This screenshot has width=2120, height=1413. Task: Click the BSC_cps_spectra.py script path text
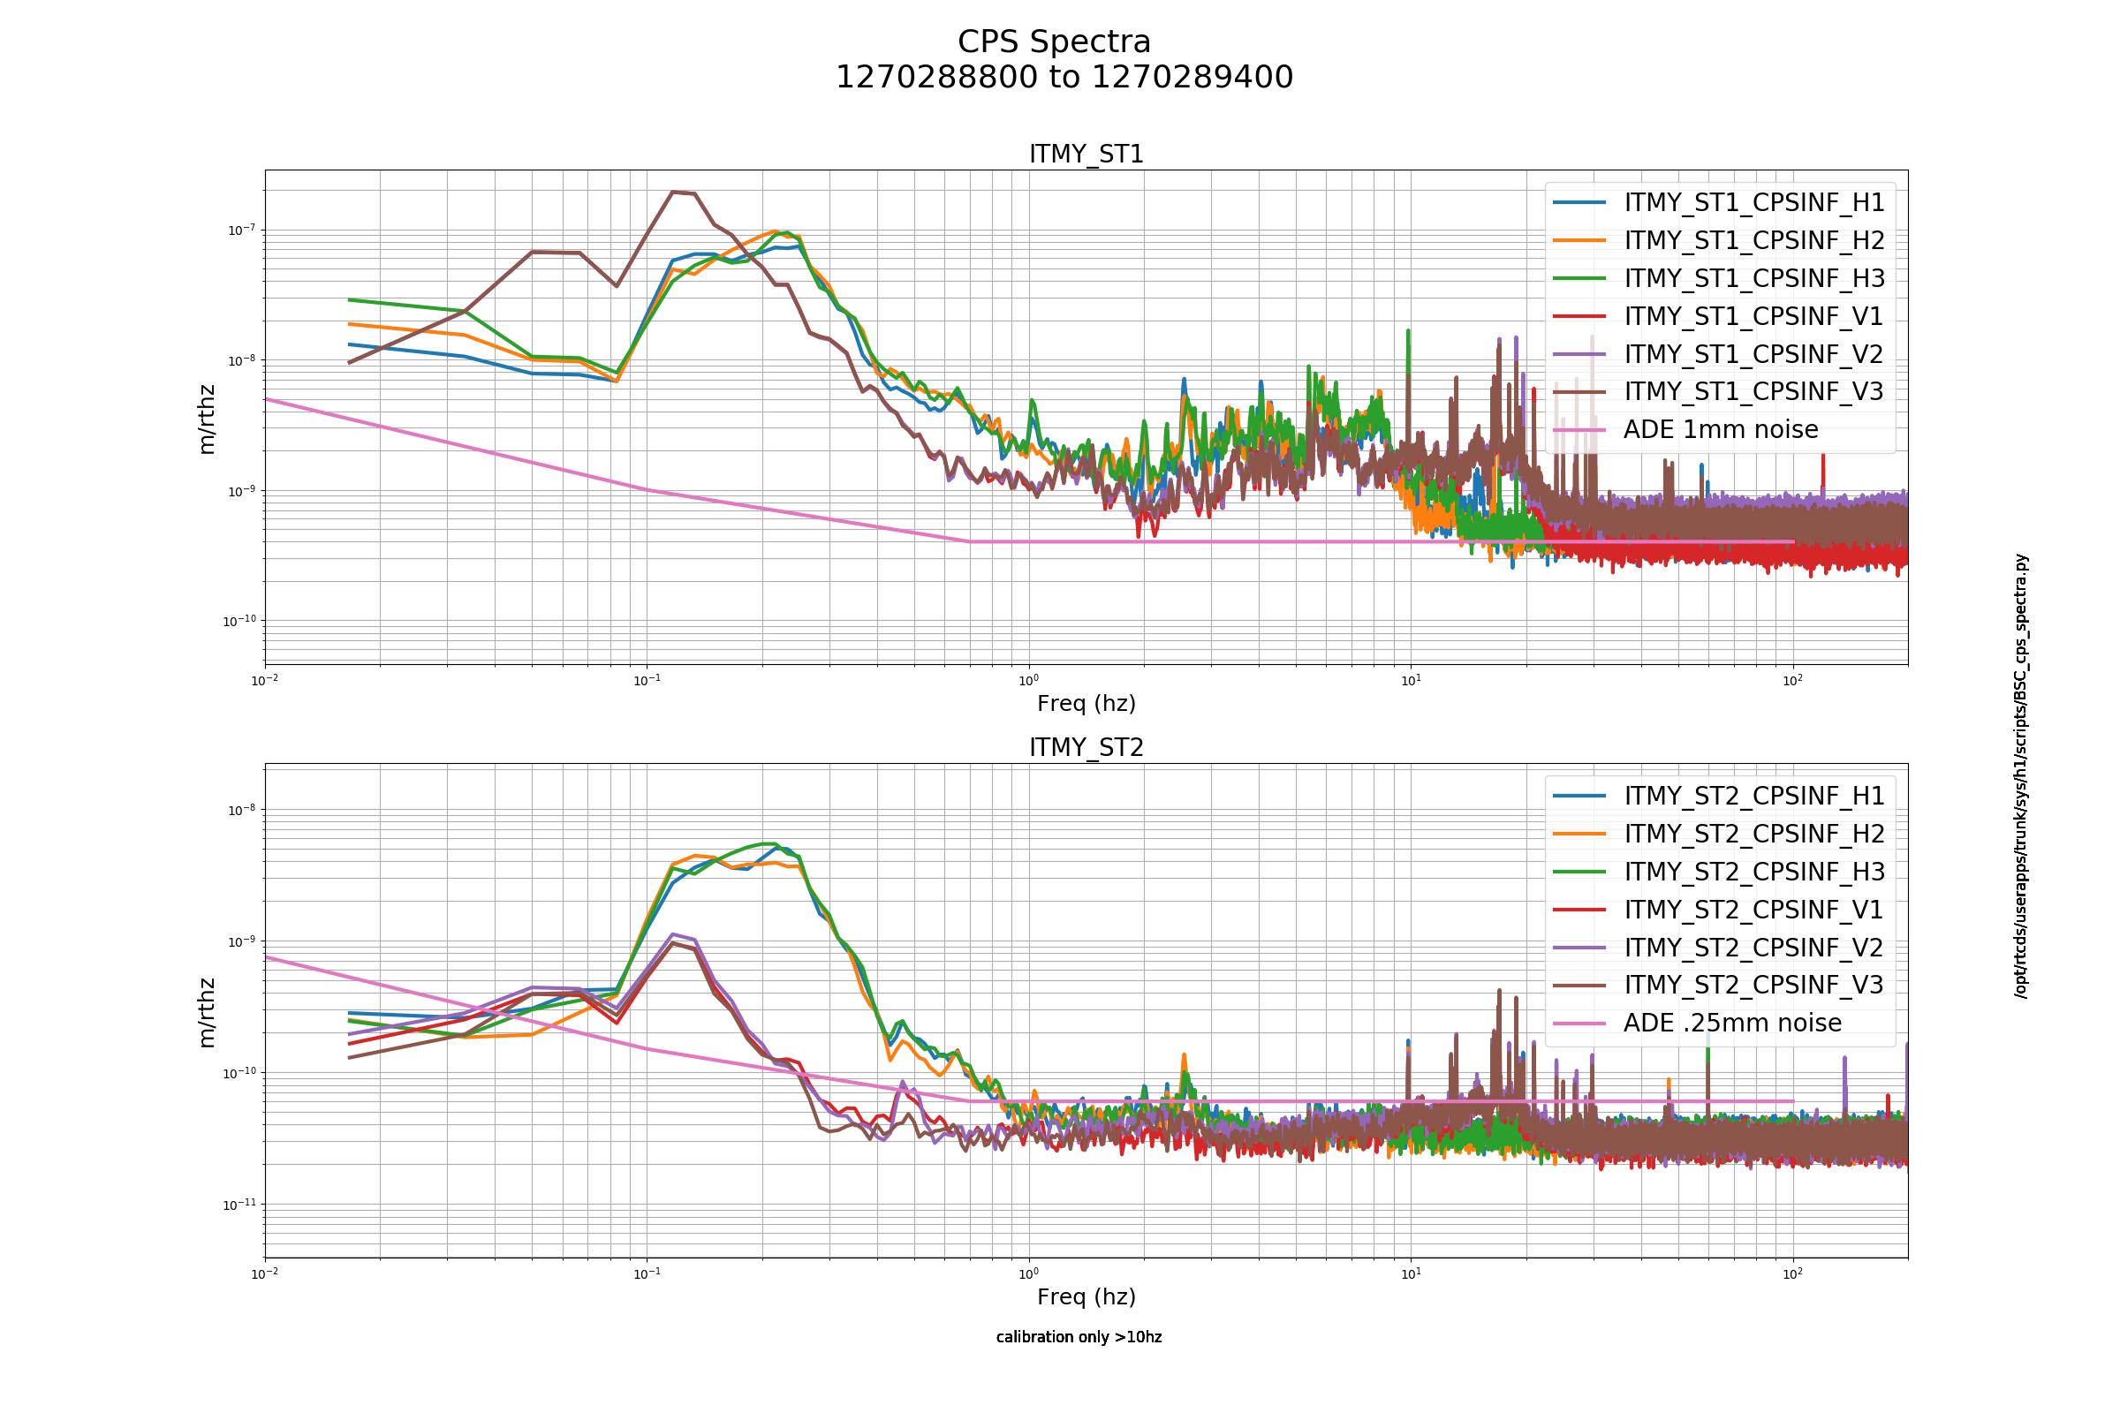click(2022, 775)
